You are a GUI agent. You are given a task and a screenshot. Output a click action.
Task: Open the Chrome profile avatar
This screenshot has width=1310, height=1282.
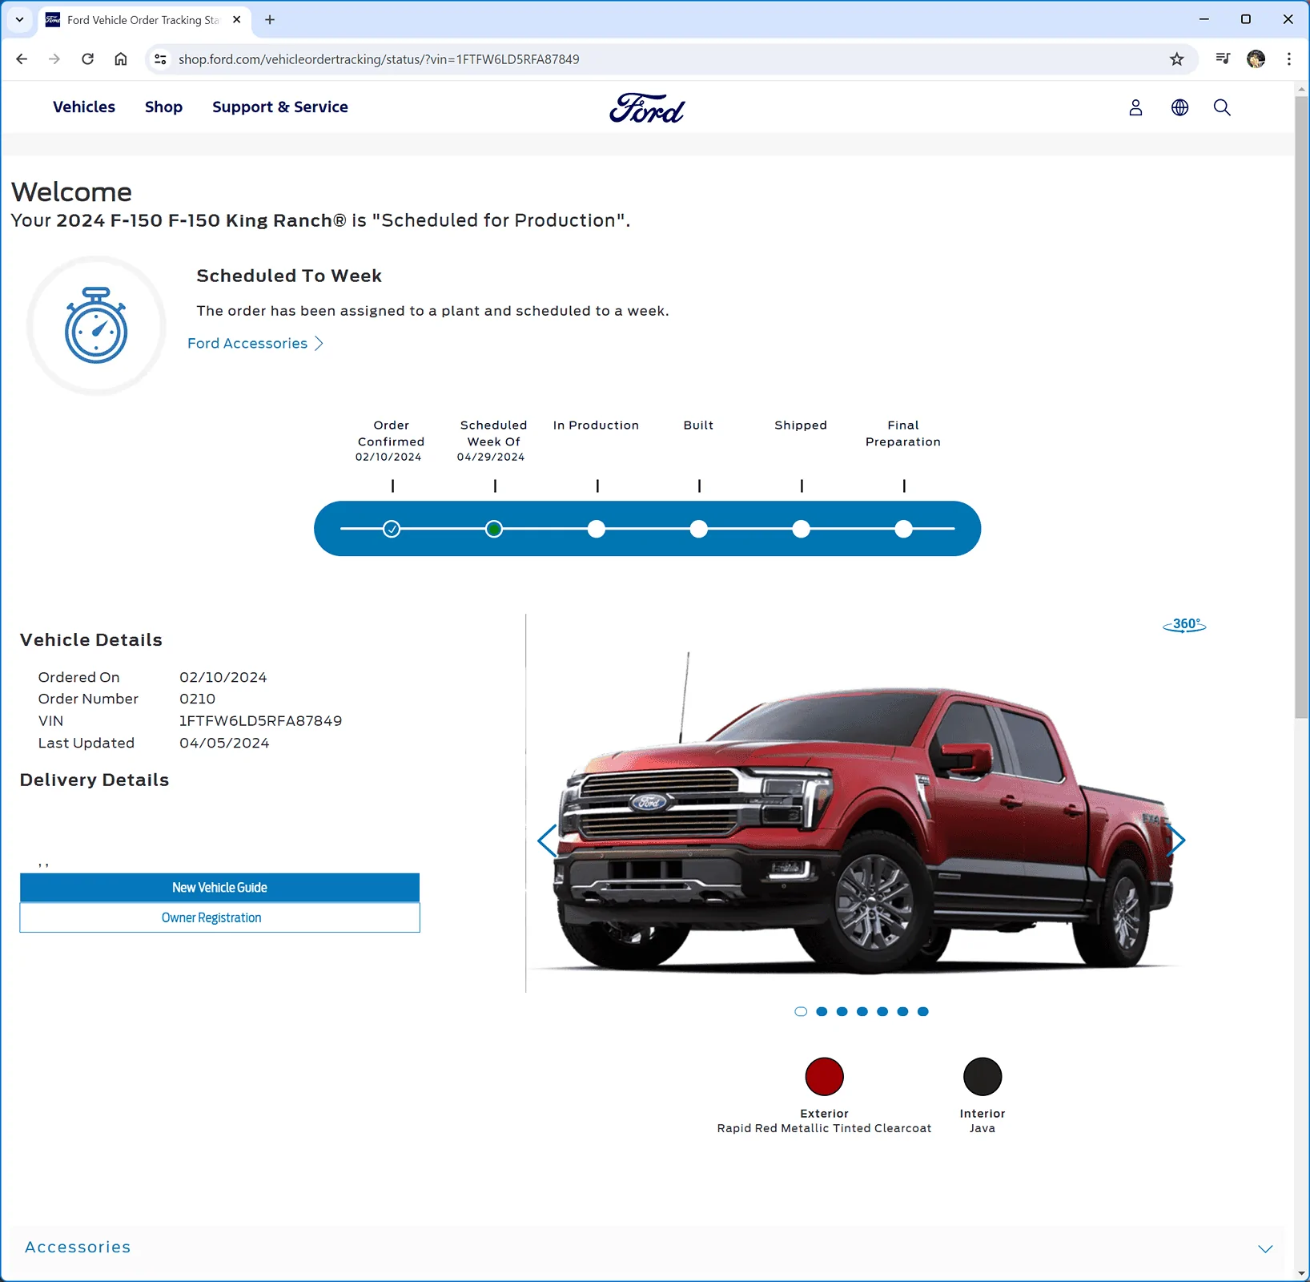1256,58
